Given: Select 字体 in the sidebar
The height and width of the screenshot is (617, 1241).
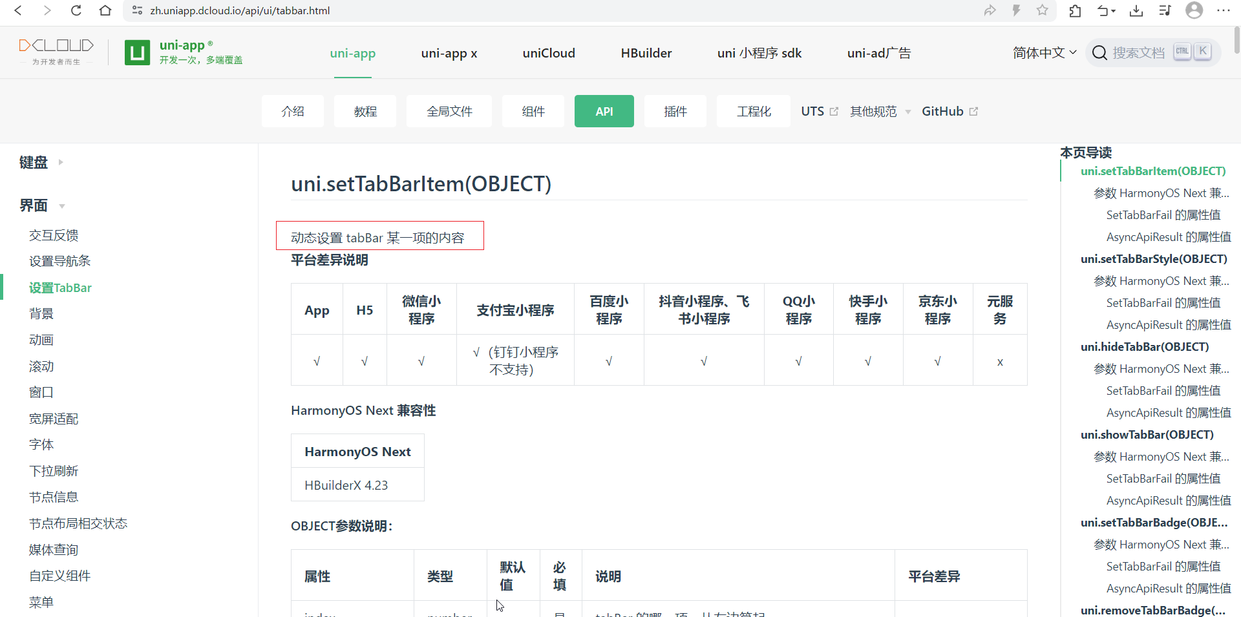Looking at the screenshot, I should point(41,444).
